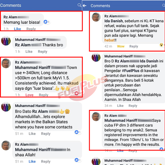Go back using the arrow beside right Comments

[85, 6]
